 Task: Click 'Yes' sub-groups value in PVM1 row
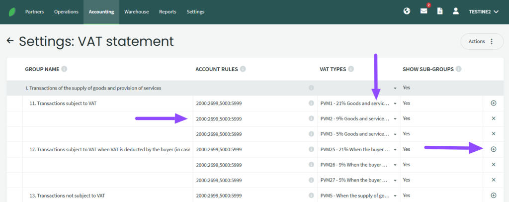coord(406,103)
